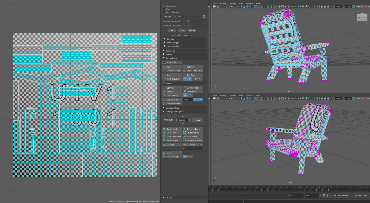The image size is (370, 203).
Task: Click the Auto-Seams tool
Action: 172,63
